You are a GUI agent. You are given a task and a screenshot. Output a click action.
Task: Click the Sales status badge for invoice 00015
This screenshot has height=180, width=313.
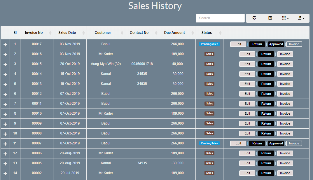209,64
